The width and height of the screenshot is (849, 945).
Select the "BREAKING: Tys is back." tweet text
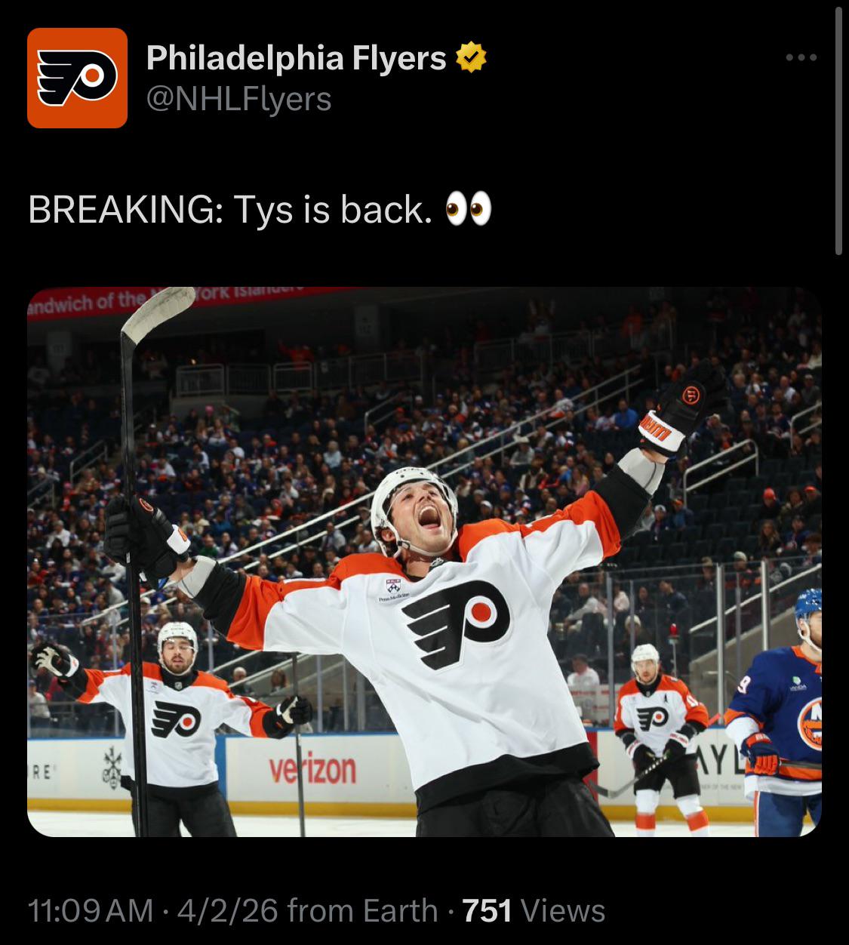230,209
